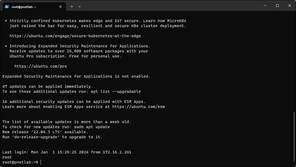Click the text 'sudo apt update'

tap(92, 127)
